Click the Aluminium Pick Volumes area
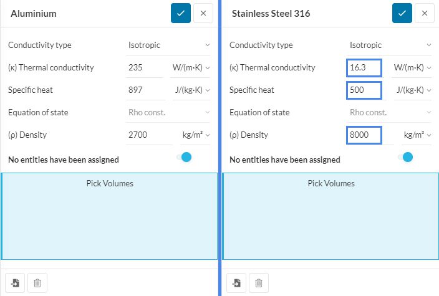439x296 pixels. click(110, 215)
